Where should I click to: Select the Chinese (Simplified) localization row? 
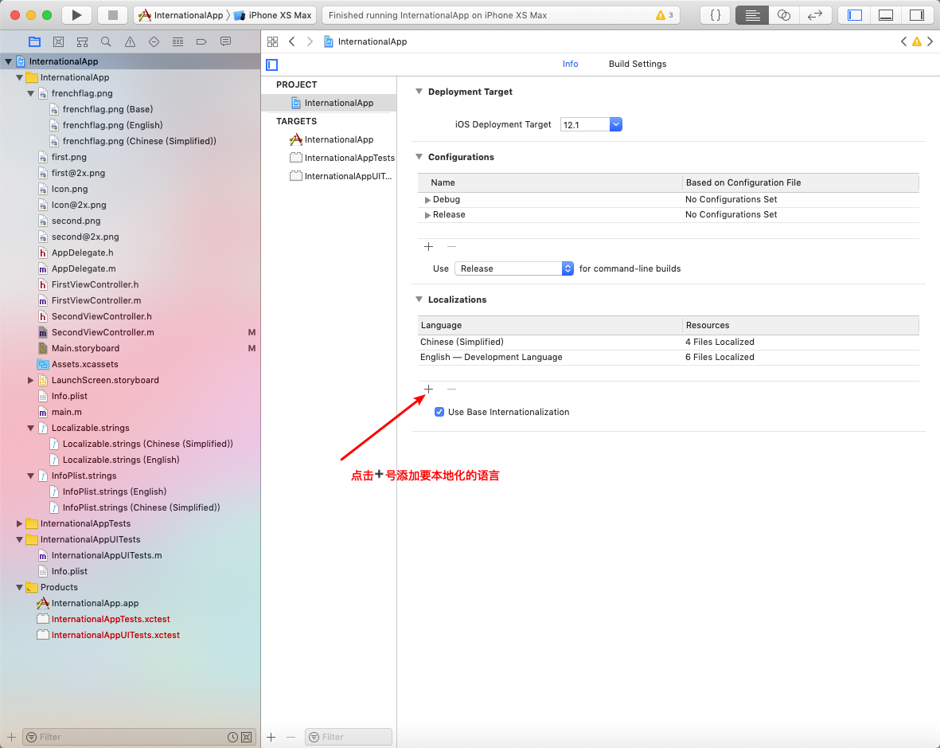coord(669,342)
